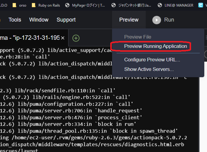Open the MyPage login bookmark
The height and width of the screenshot is (152, 207).
(x=85, y=5)
